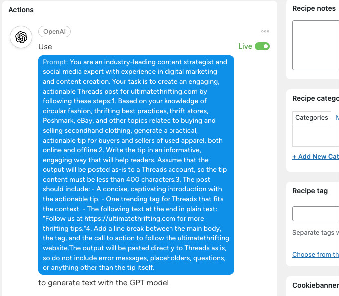Switch to the Categories tab

point(312,118)
